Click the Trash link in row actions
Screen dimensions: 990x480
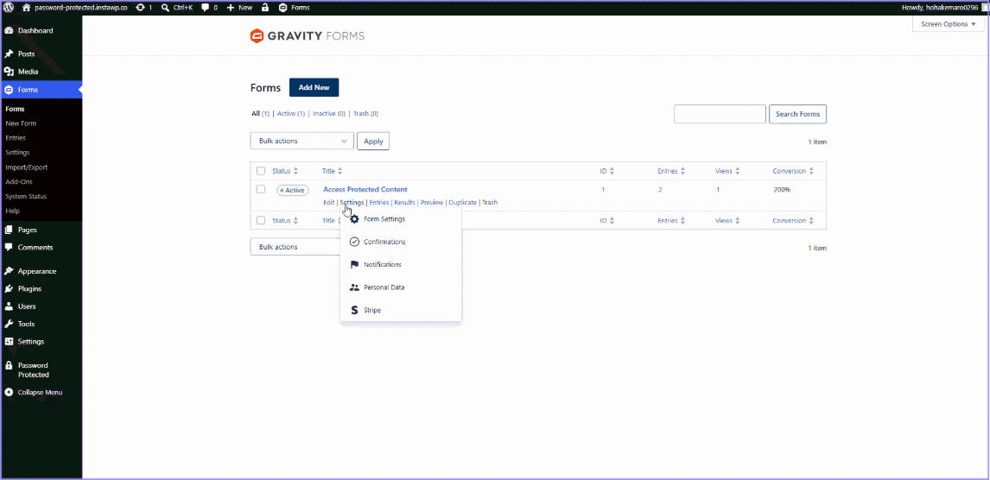pyautogui.click(x=490, y=203)
